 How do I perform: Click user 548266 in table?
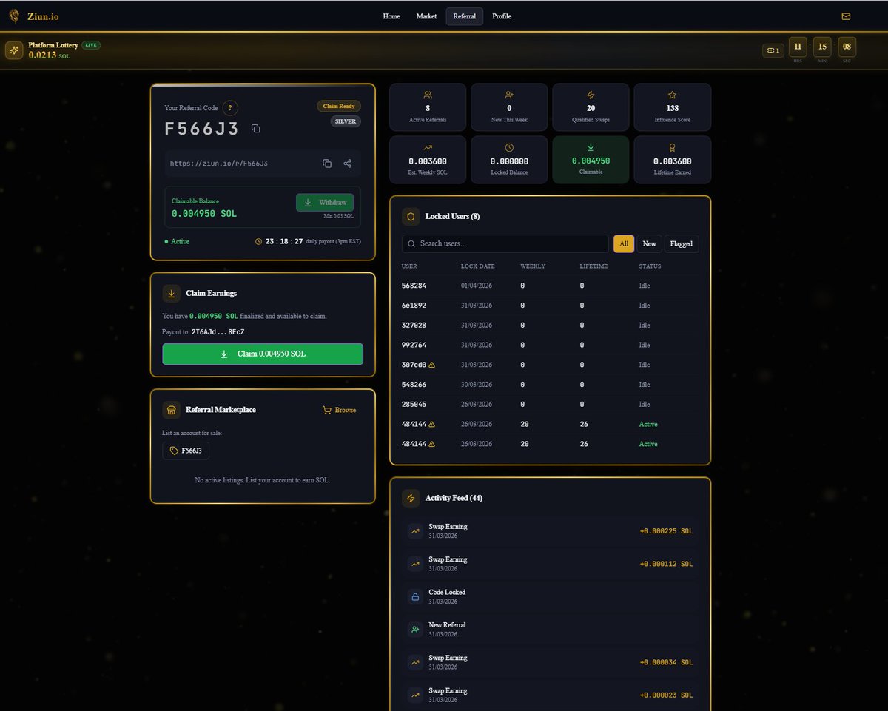click(x=414, y=385)
